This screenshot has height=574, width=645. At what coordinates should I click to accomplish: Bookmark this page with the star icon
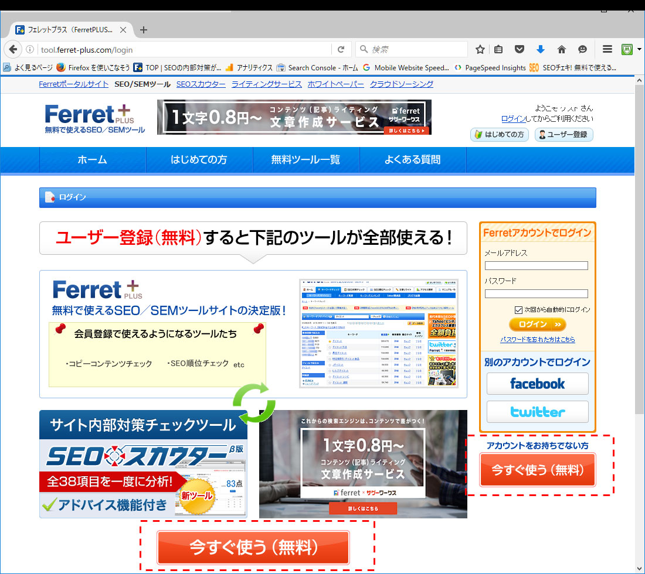480,50
